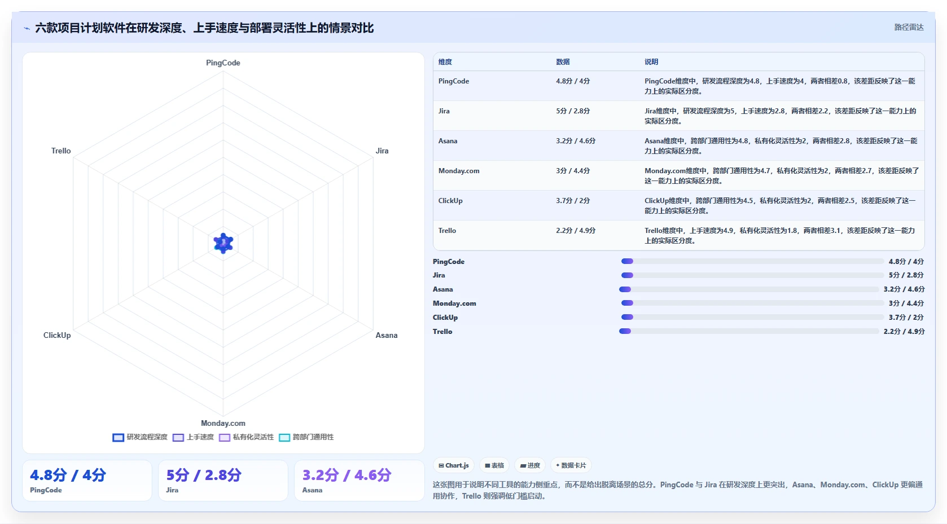The width and height of the screenshot is (947, 524).
Task: Select the Asana table row name
Action: tap(448, 141)
